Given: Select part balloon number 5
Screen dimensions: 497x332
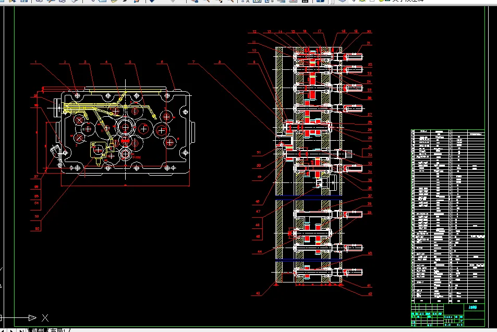Looking at the screenshot, I should click(130, 62).
